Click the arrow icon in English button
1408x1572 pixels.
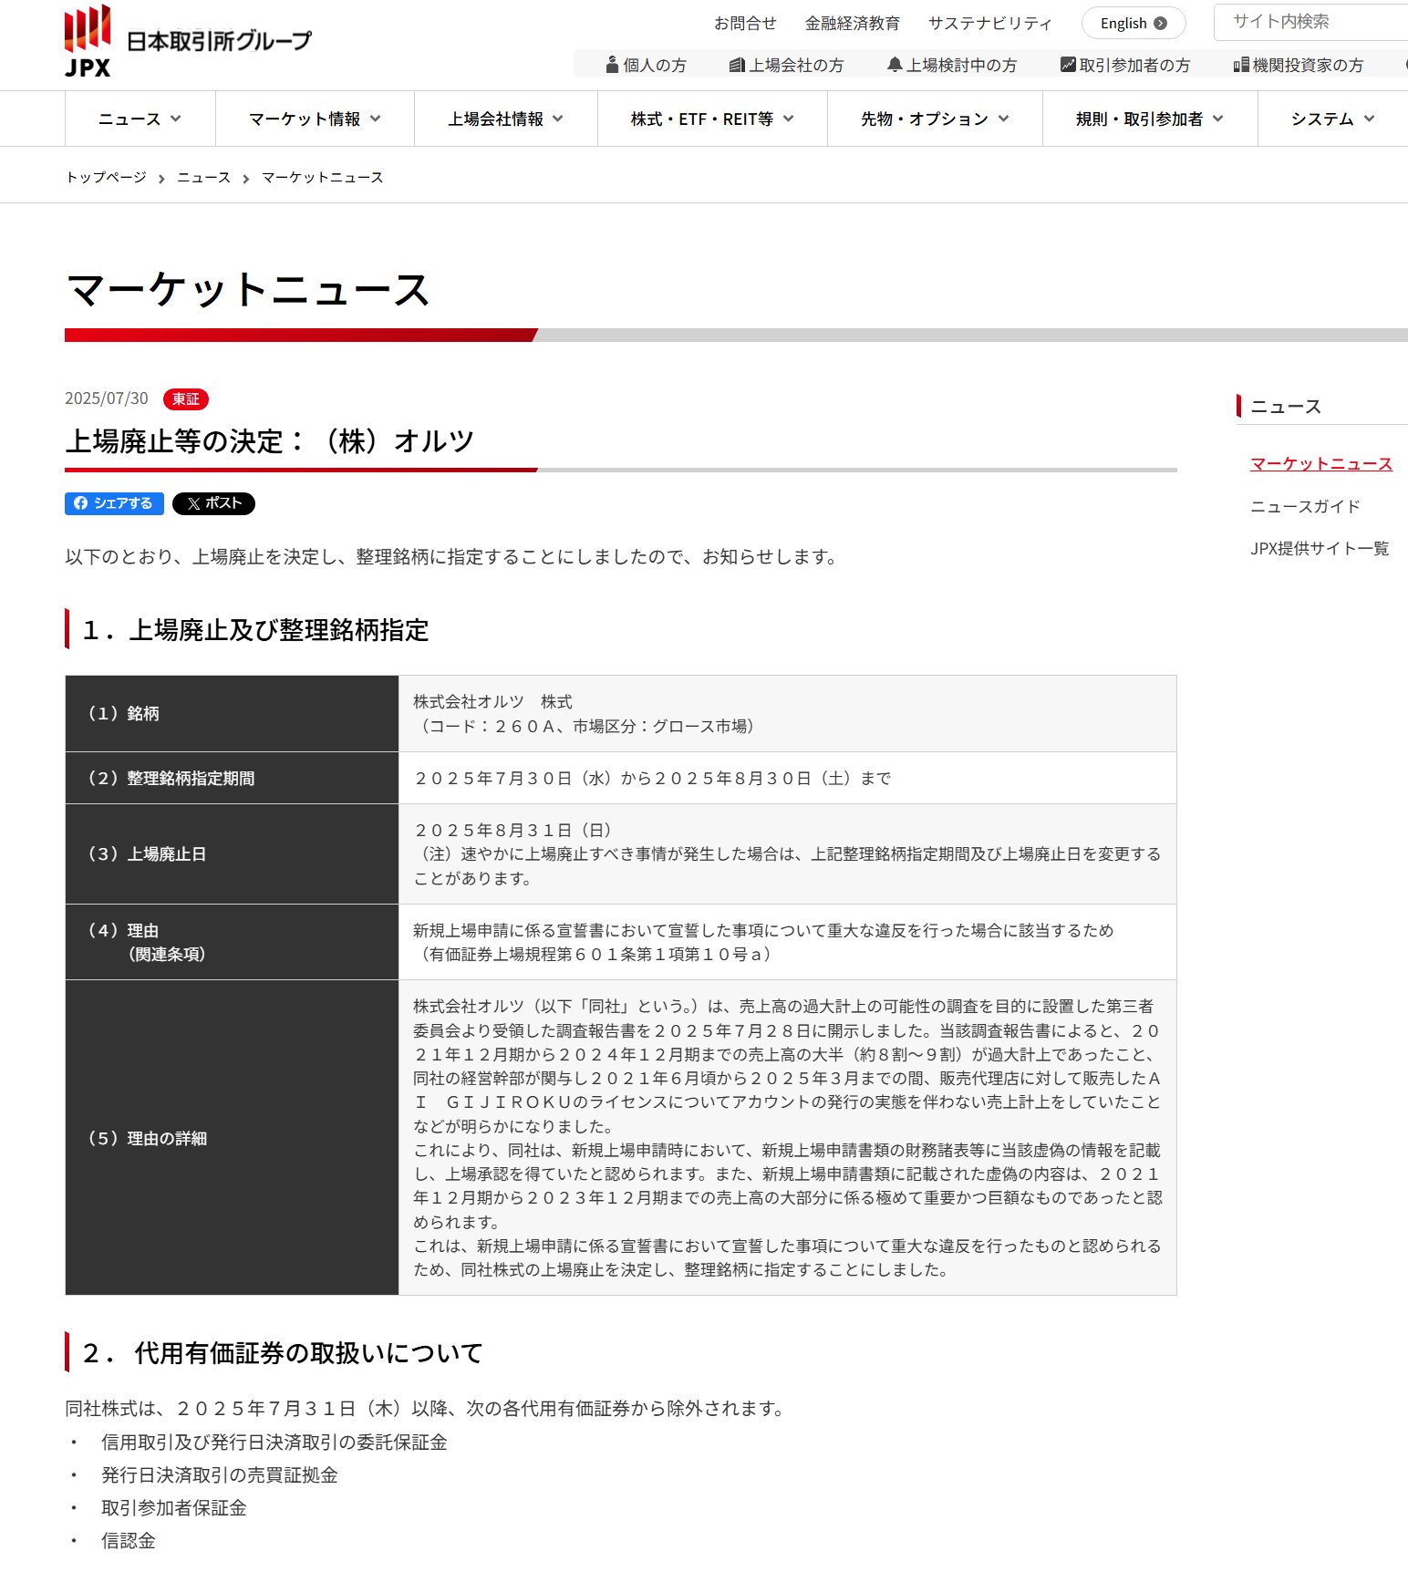click(x=1160, y=24)
